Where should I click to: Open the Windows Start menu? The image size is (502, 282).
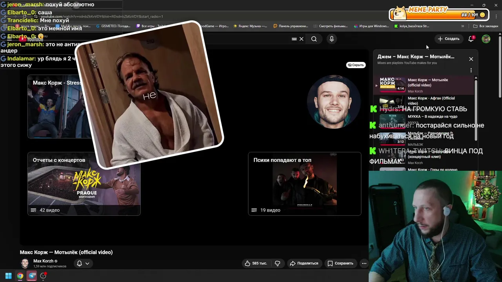(x=8, y=276)
